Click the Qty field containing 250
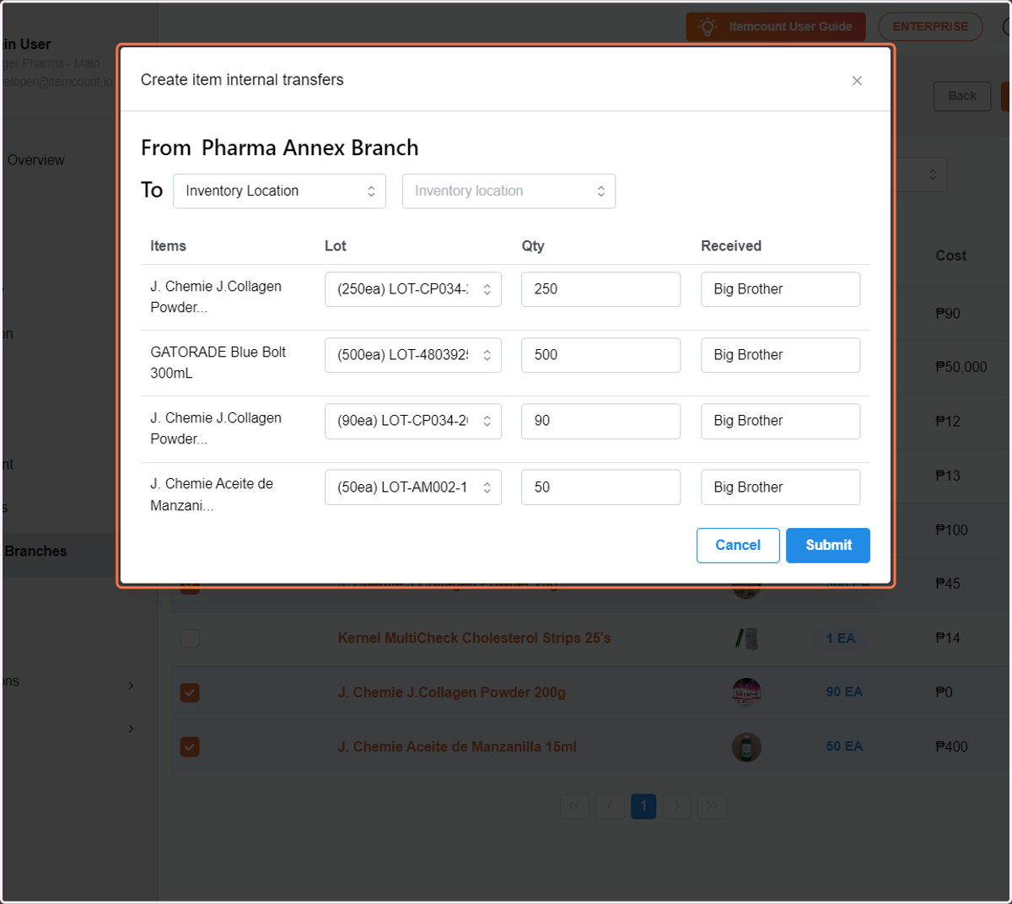 600,289
